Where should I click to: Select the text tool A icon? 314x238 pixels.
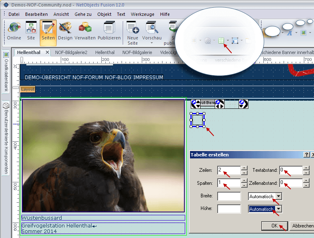289,33
